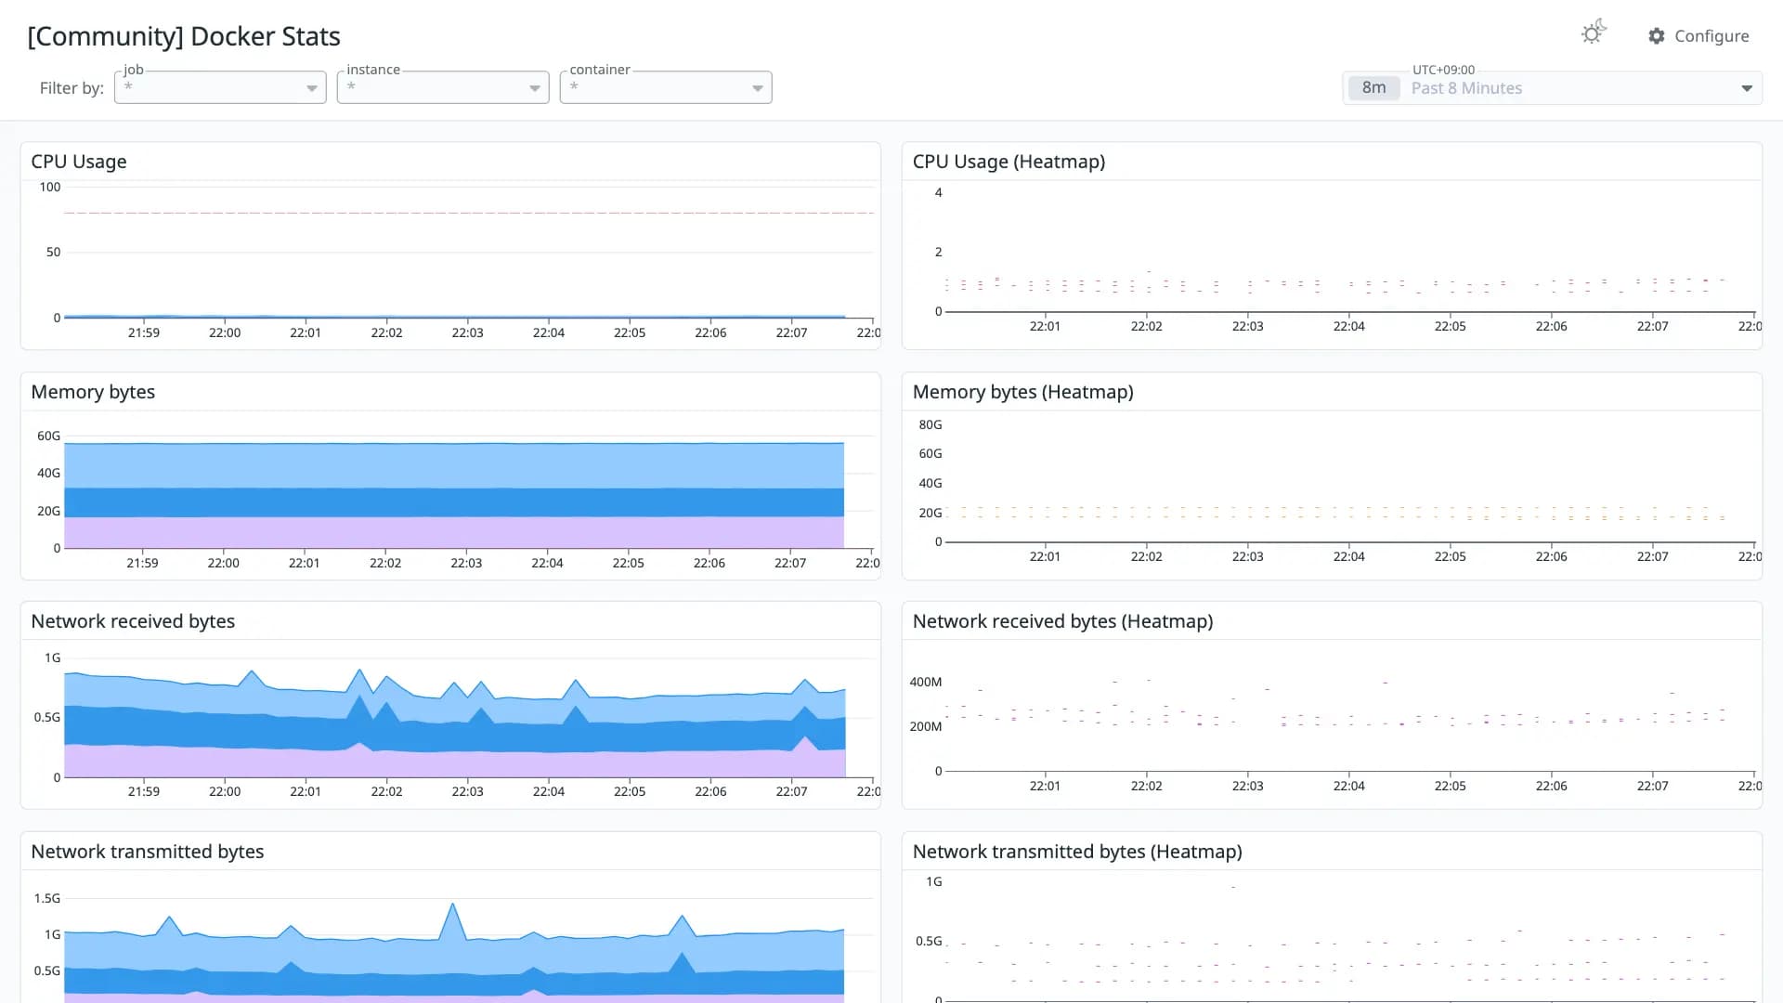This screenshot has width=1783, height=1003.
Task: Click the dashboard title [Community] Docker Stats
Action: (184, 36)
